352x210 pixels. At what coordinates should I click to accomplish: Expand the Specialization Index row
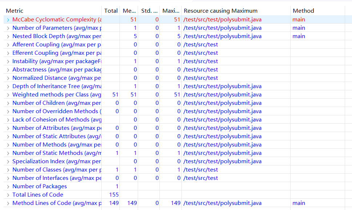8,161
